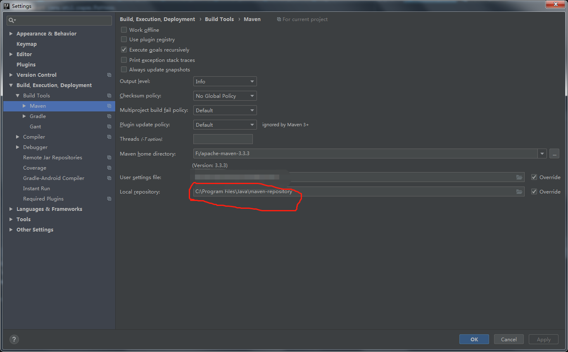
Task: Select Plugins in settings tree
Action: 26,65
